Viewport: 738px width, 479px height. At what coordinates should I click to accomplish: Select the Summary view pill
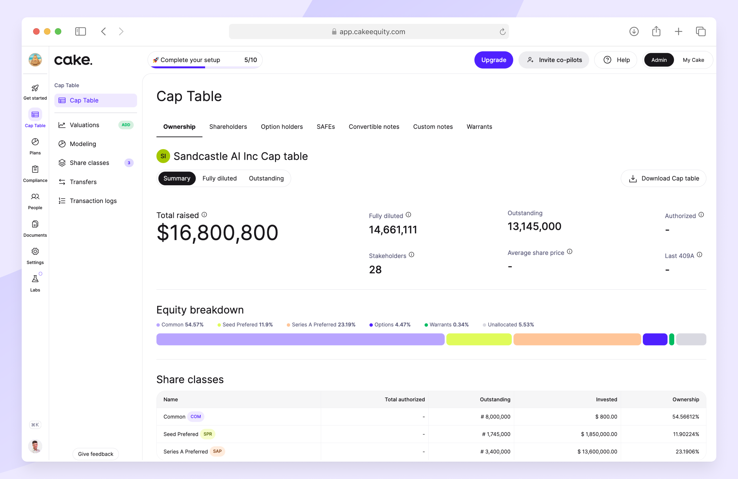[x=177, y=178]
